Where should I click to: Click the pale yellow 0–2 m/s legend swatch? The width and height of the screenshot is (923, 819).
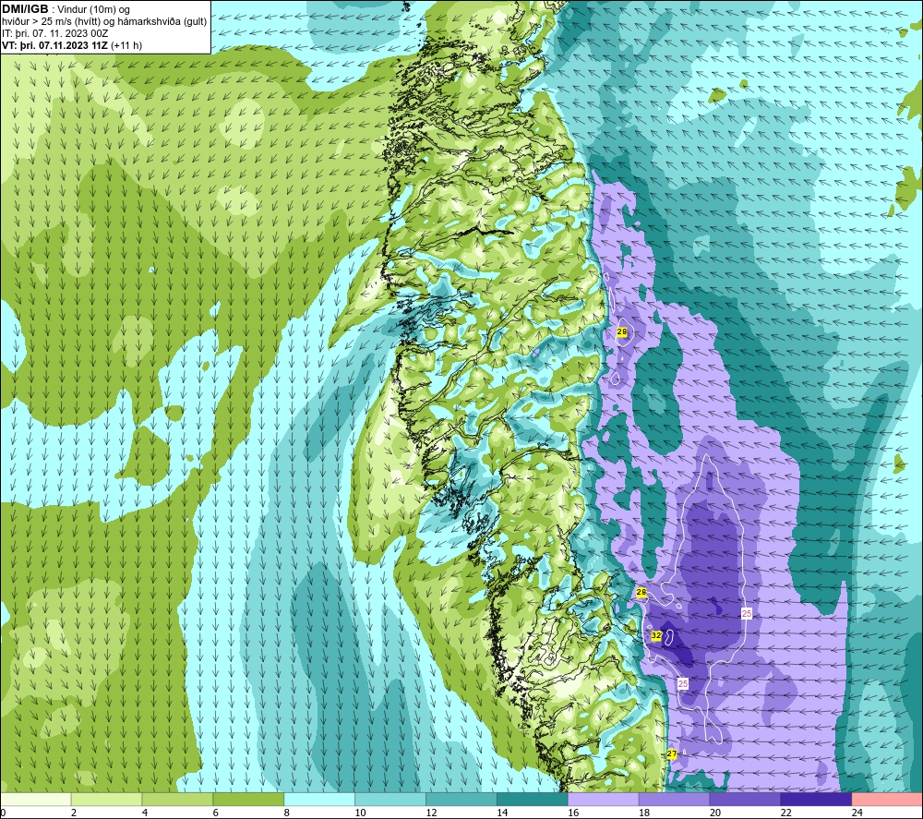[36, 799]
